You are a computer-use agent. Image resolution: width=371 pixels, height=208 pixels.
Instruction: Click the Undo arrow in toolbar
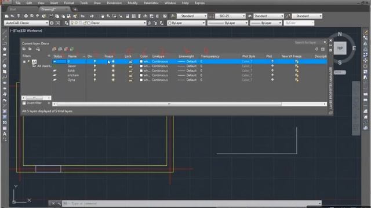(82, 16)
